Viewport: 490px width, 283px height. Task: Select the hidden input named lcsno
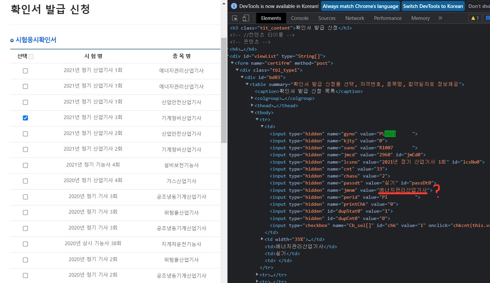377,162
